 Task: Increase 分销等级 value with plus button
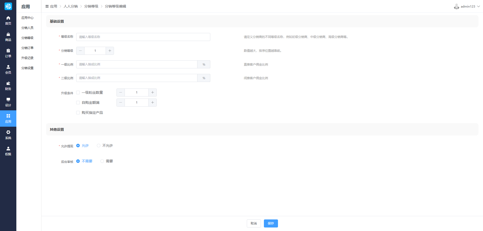pos(110,51)
